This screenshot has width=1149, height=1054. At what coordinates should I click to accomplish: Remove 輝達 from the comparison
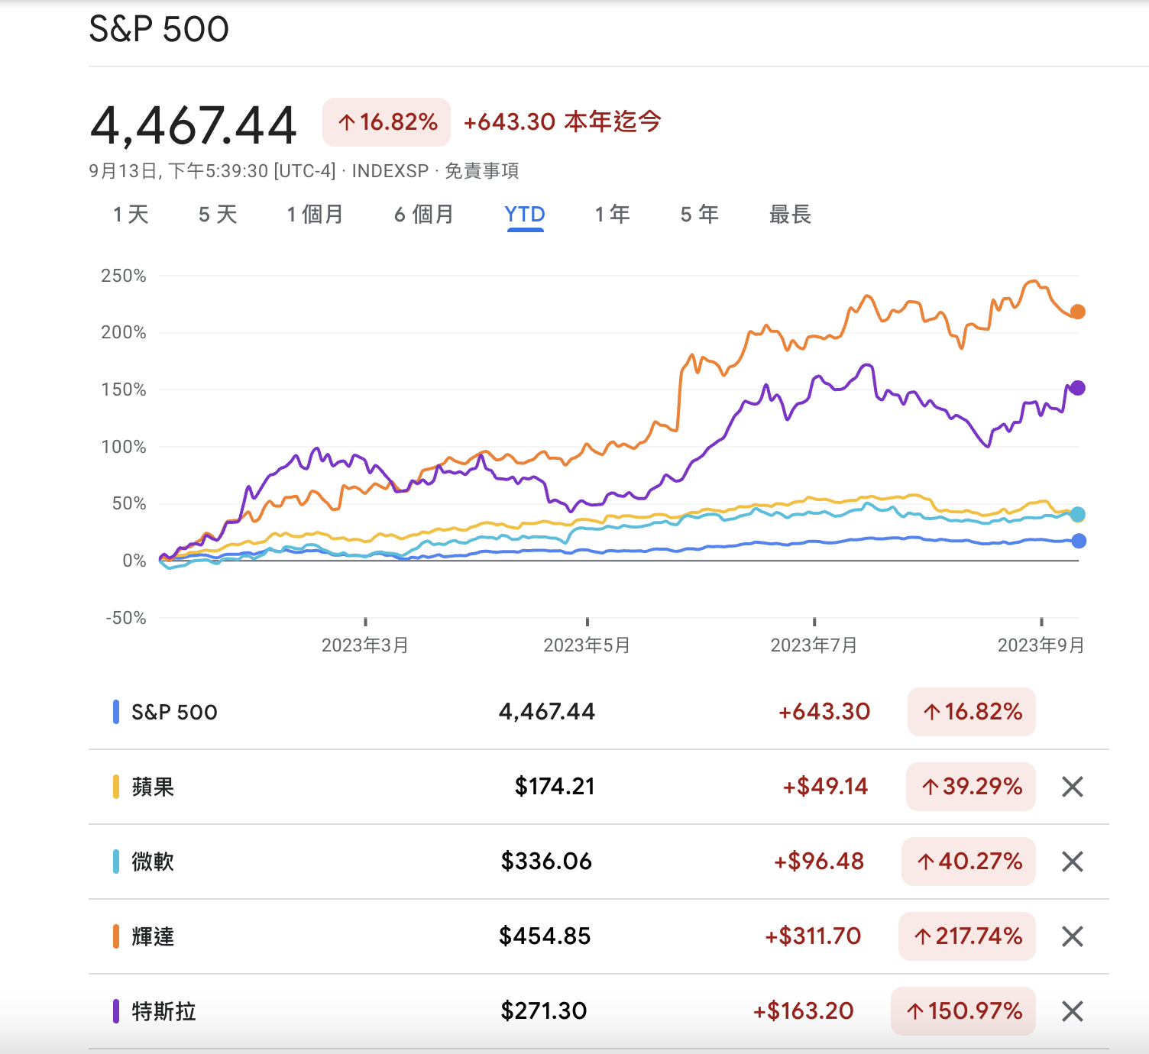click(x=1073, y=936)
